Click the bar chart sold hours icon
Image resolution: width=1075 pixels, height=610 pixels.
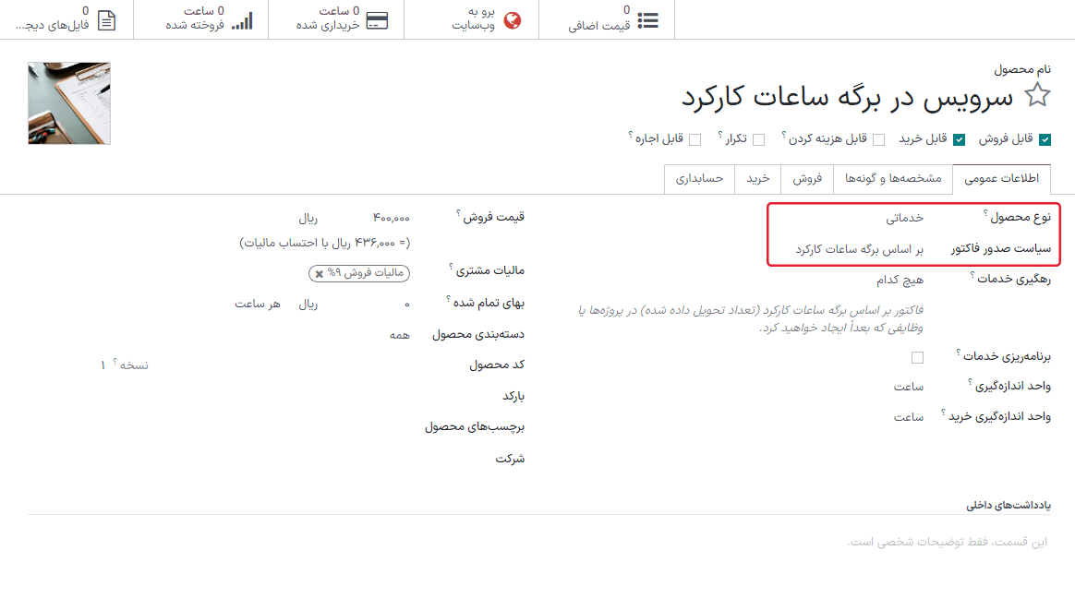241,20
